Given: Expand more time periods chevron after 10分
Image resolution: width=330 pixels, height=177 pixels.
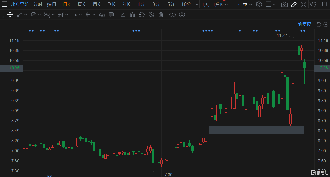Looking at the screenshot, I should pyautogui.click(x=197, y=4).
